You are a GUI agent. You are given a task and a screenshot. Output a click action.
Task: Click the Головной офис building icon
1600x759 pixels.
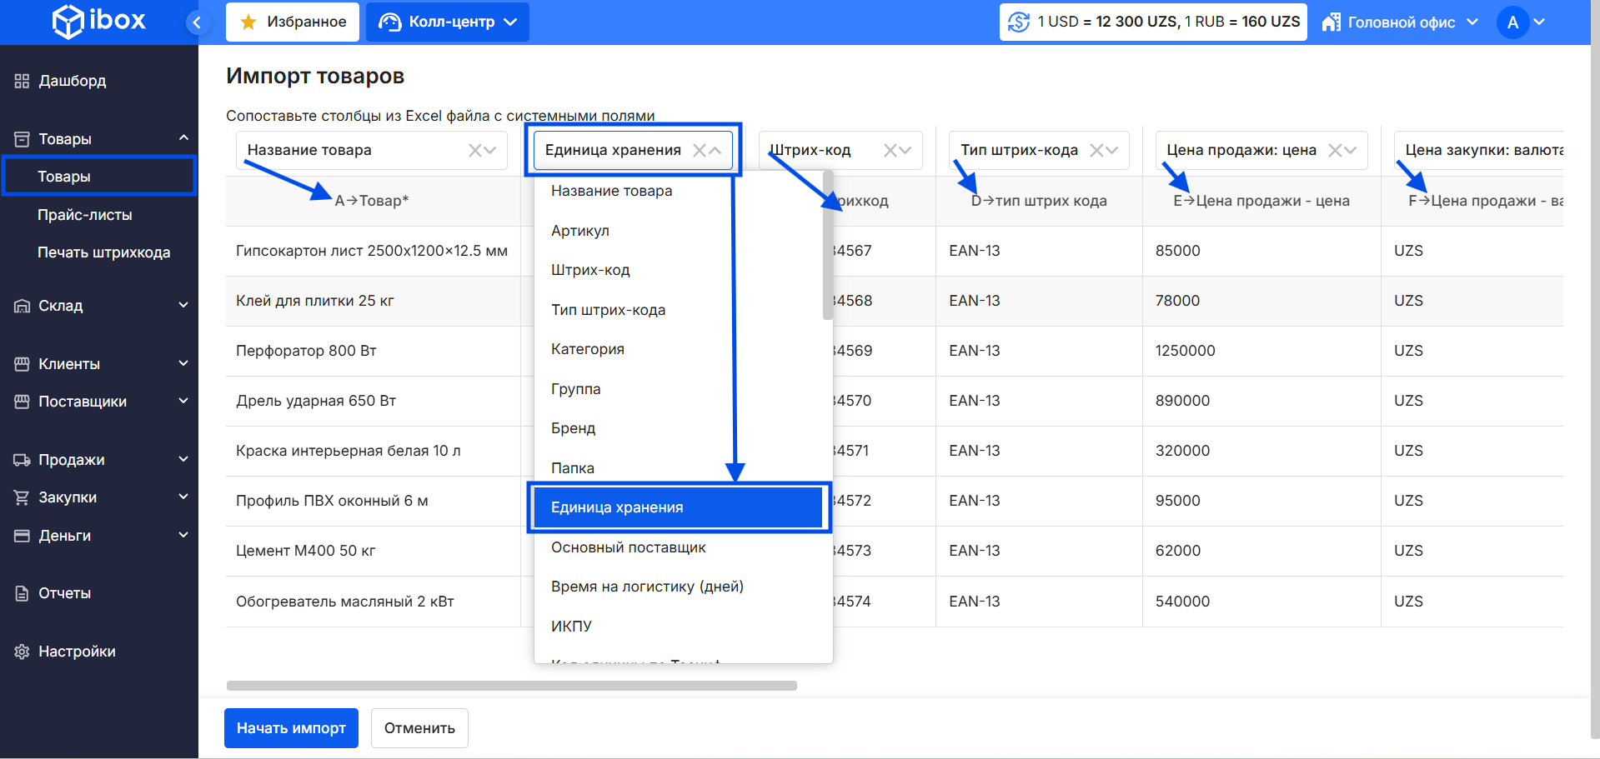click(x=1331, y=22)
